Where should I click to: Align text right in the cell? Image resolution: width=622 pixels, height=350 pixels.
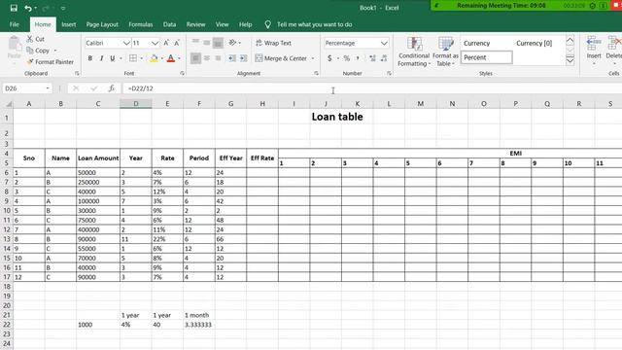(x=218, y=58)
